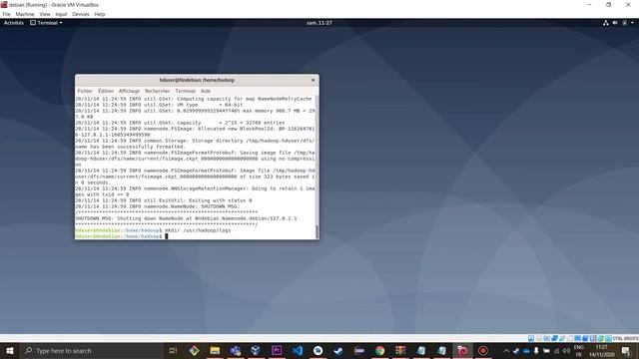Show hidden tray icons chevron
Image resolution: width=639 pixels, height=359 pixels.
tap(506, 351)
